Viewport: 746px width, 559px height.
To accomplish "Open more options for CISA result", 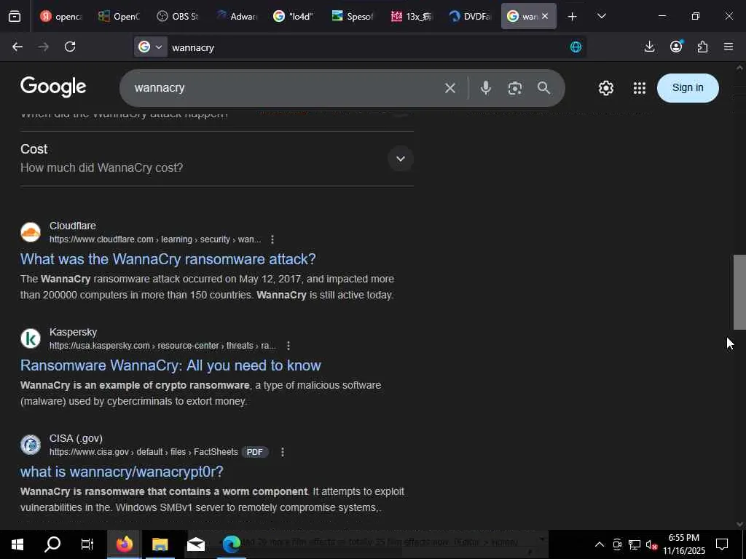I will 283,452.
